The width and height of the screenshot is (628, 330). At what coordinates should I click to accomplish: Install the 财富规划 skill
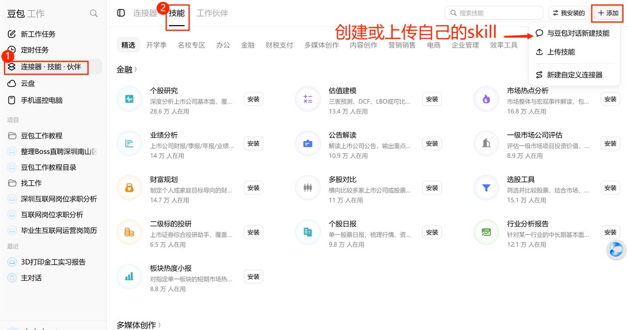(253, 188)
